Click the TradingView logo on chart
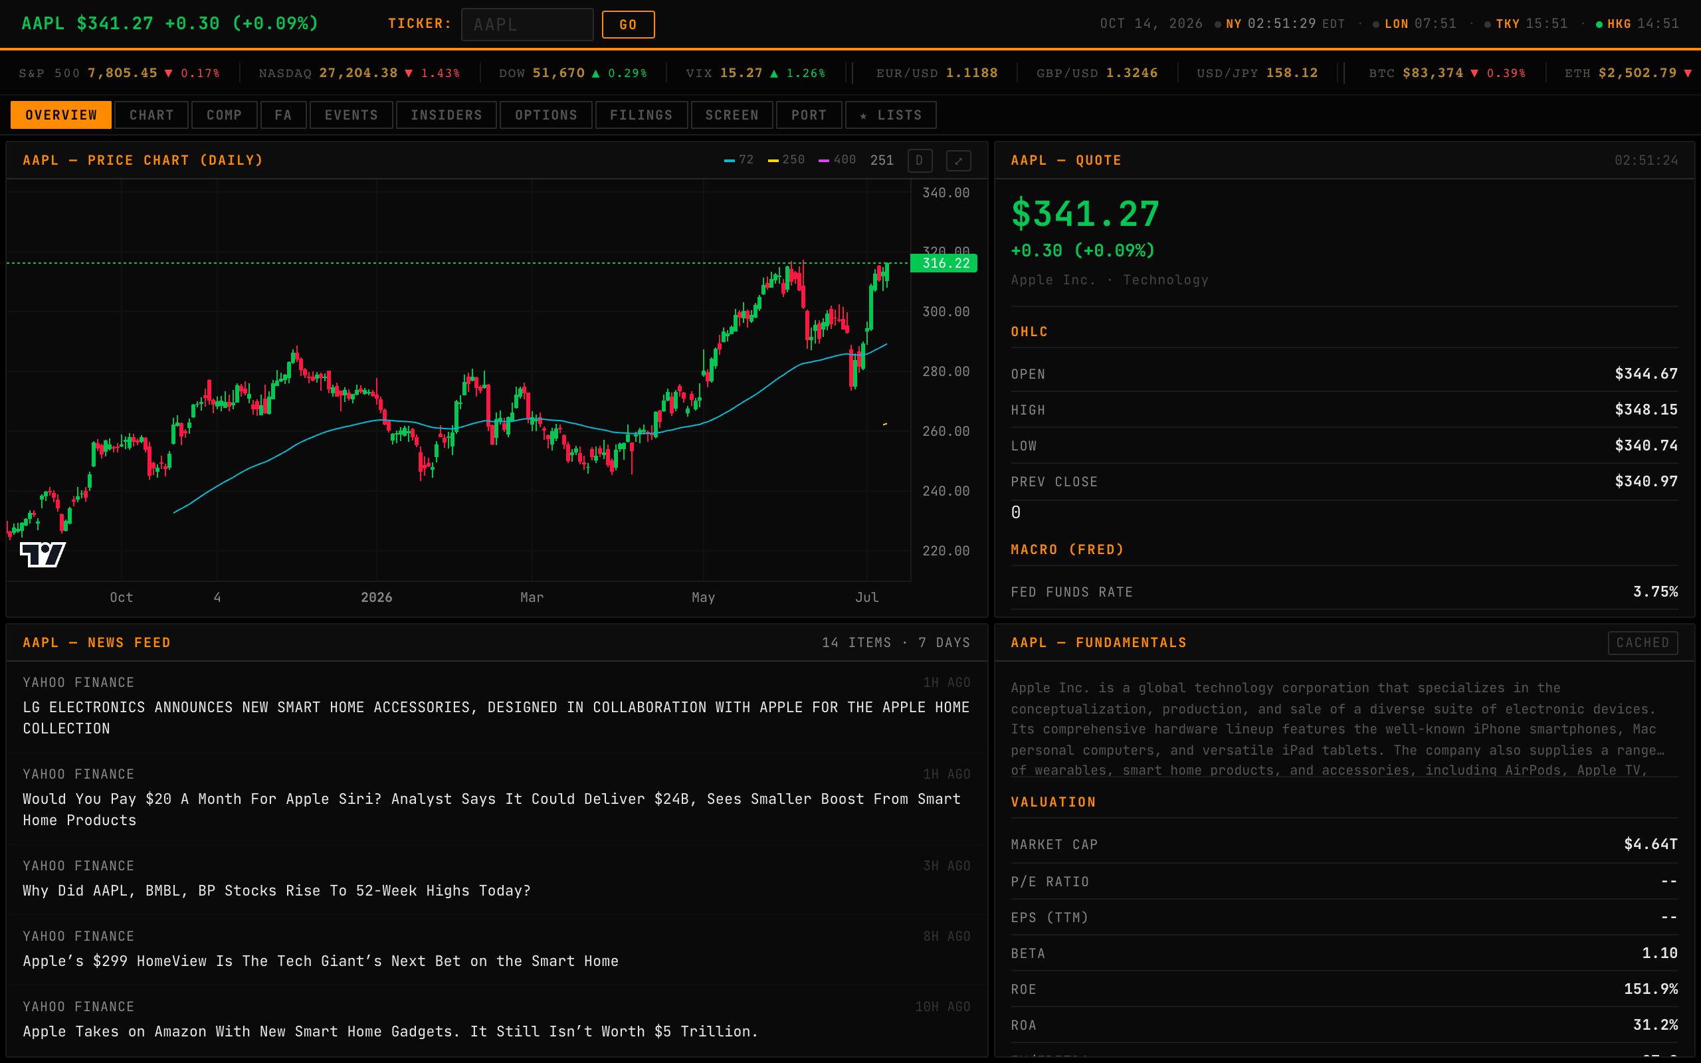Screen dimensions: 1701x1063 [43, 555]
